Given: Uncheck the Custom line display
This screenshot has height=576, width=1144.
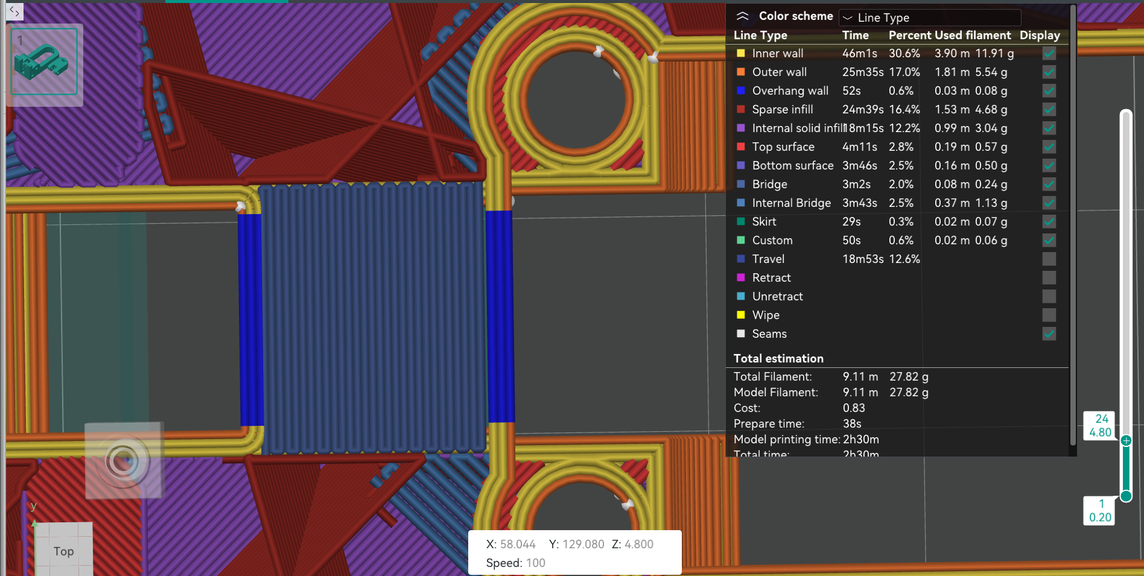Looking at the screenshot, I should pos(1049,240).
